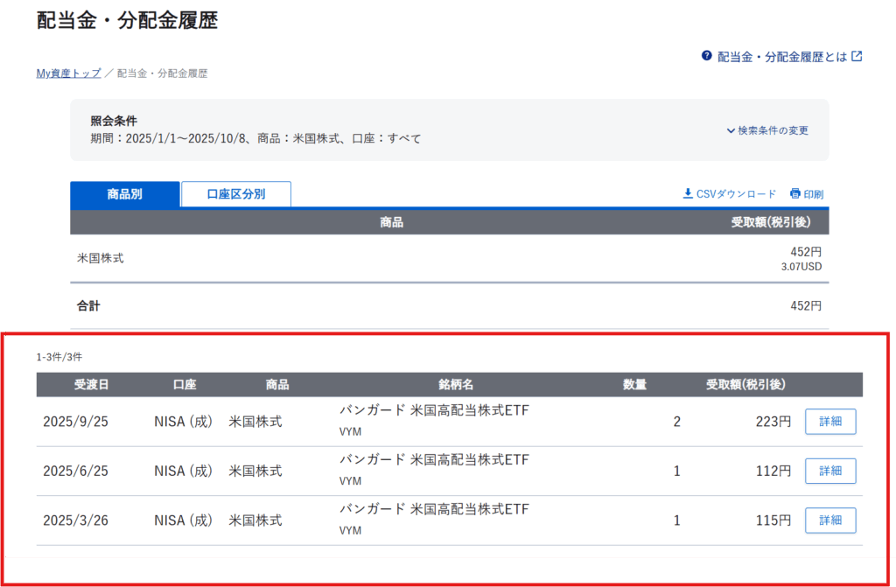Click the 照会条件 heading in search panel

click(114, 121)
